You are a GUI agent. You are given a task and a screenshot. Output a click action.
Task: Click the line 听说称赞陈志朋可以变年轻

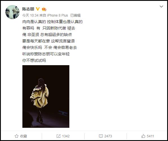[x=46, y=54]
